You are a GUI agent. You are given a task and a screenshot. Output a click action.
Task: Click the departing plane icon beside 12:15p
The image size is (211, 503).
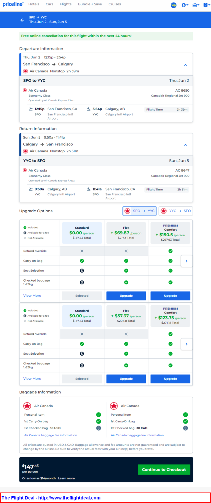[x=31, y=109]
